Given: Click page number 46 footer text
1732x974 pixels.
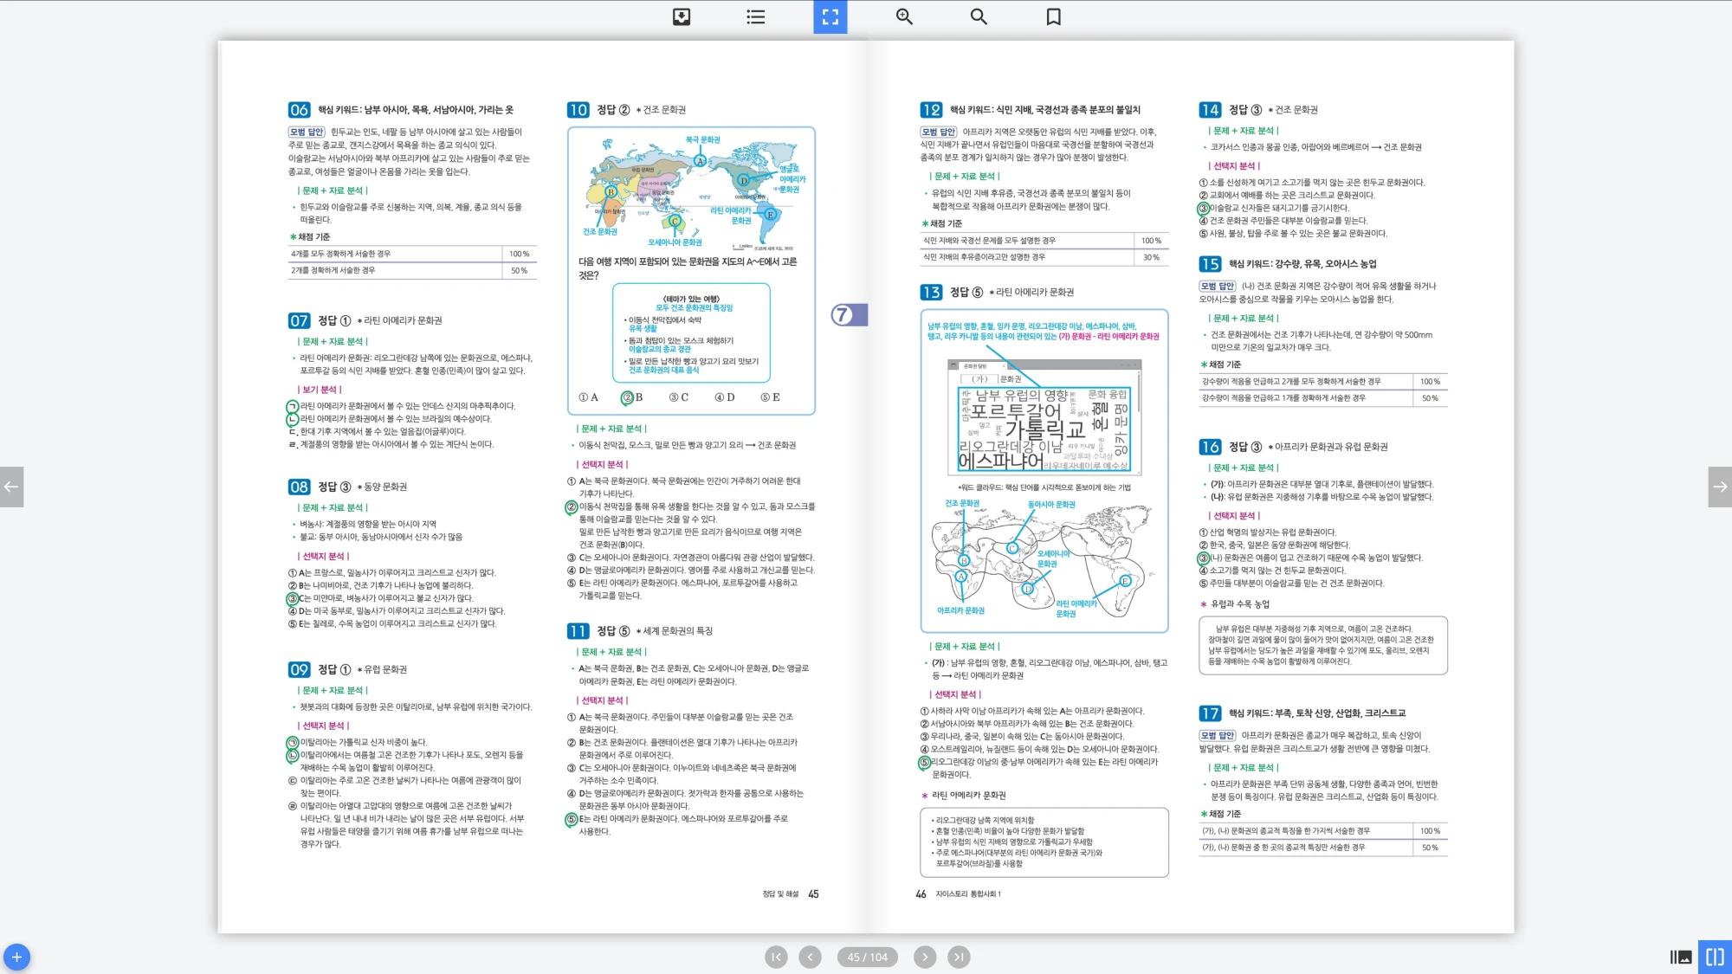Looking at the screenshot, I should pyautogui.click(x=921, y=894).
